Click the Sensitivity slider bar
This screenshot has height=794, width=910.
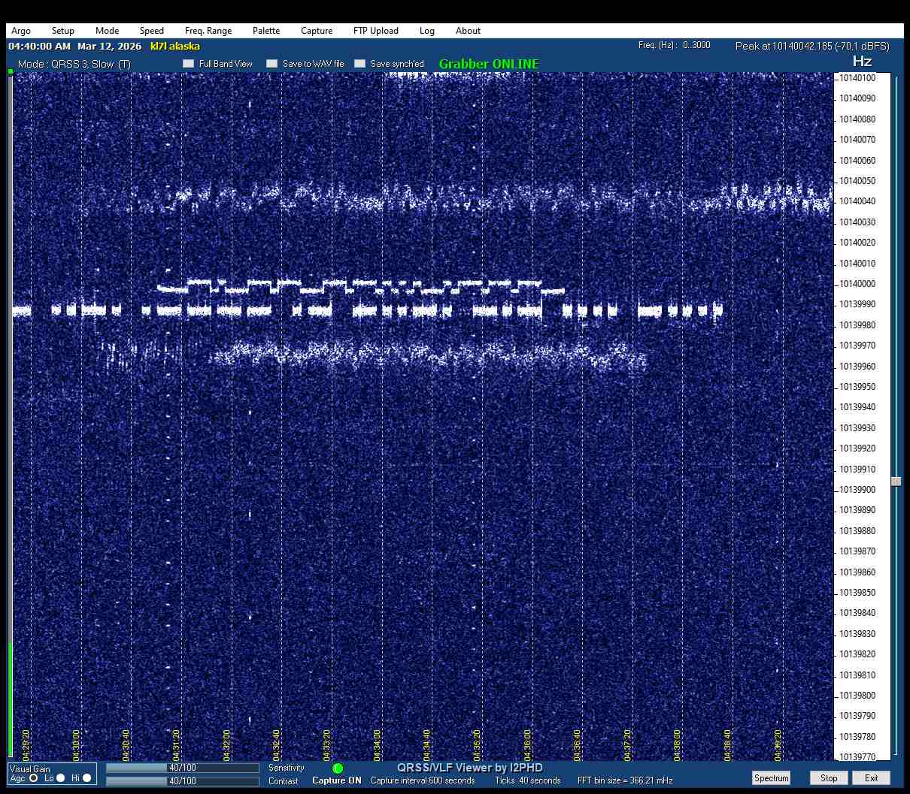[x=182, y=768]
